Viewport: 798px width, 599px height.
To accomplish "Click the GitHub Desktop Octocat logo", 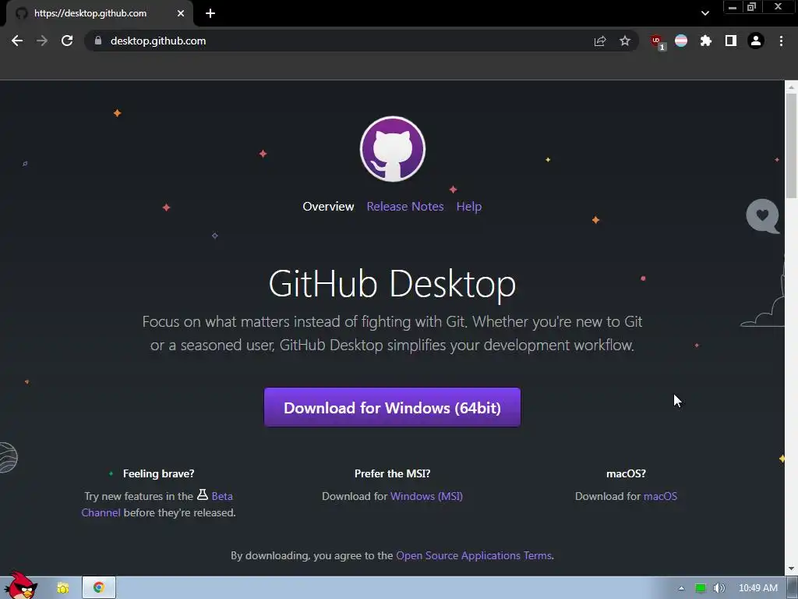I will 393,149.
